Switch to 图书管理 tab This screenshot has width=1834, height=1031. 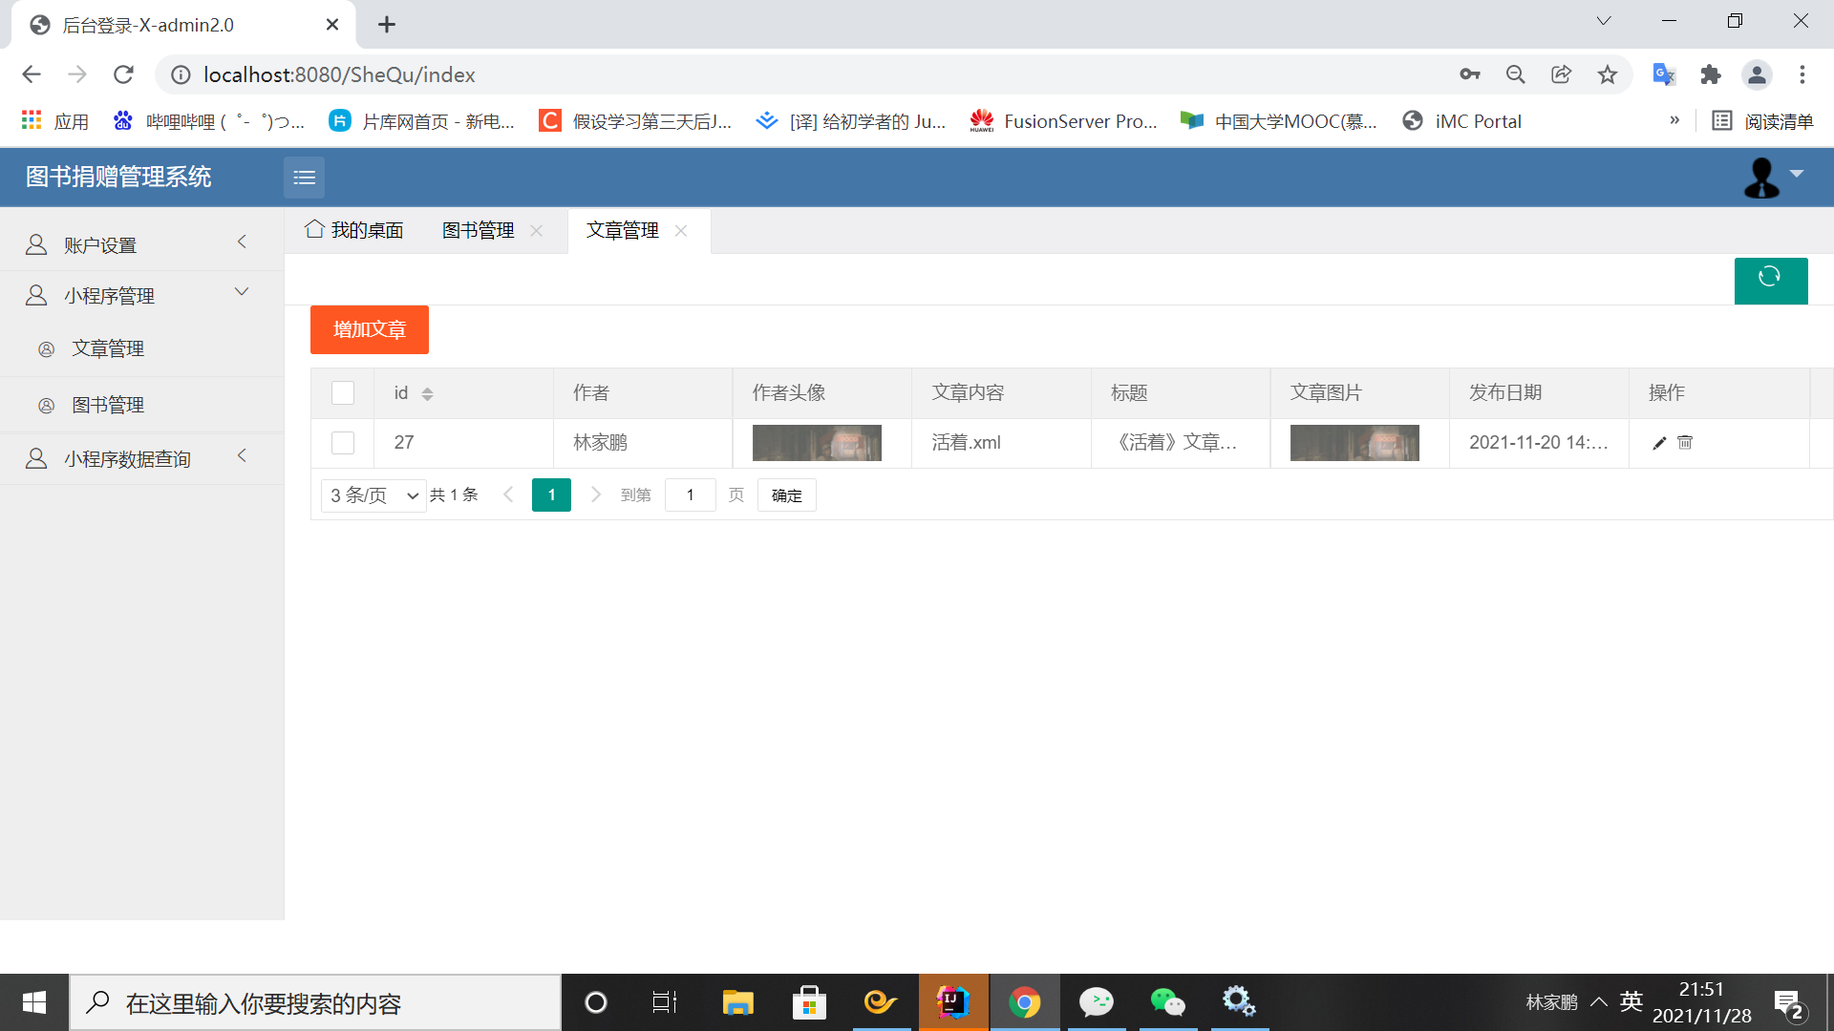[478, 230]
